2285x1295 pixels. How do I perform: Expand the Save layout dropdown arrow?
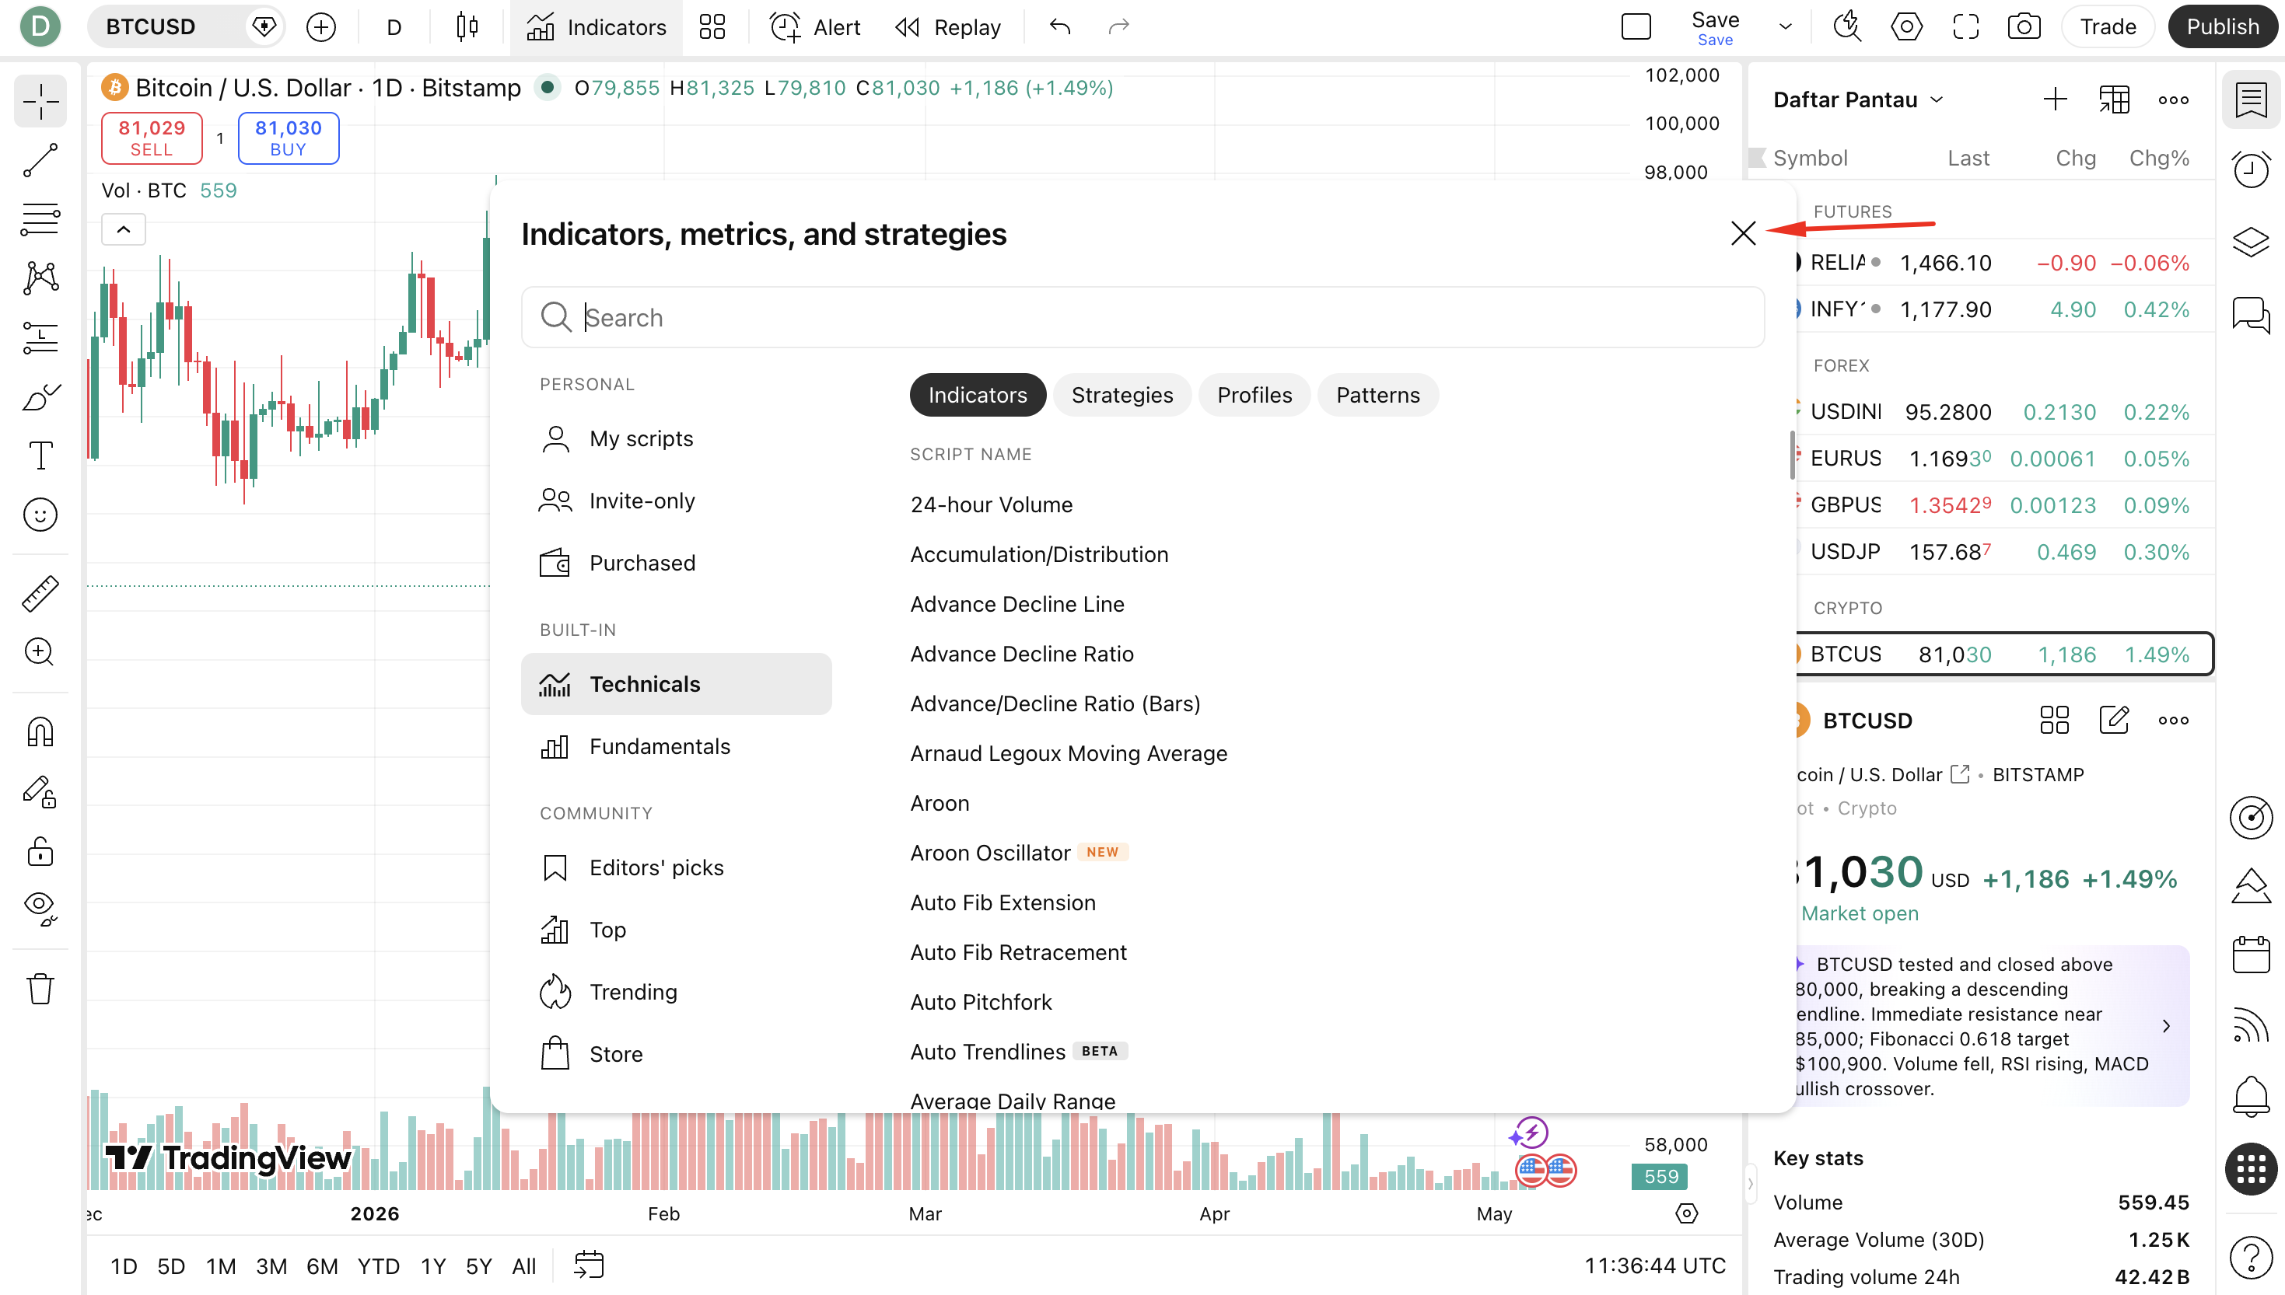[x=1785, y=26]
